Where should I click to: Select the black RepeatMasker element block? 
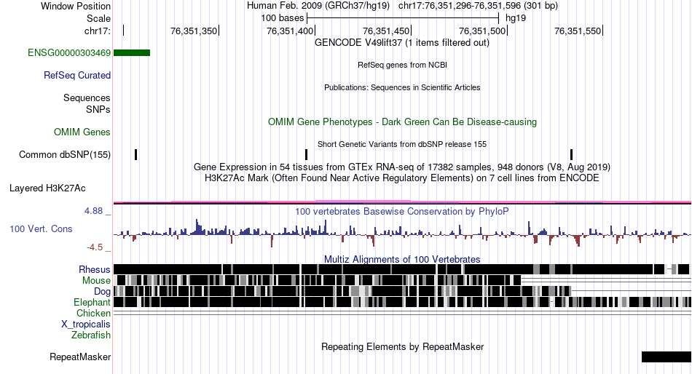point(667,357)
